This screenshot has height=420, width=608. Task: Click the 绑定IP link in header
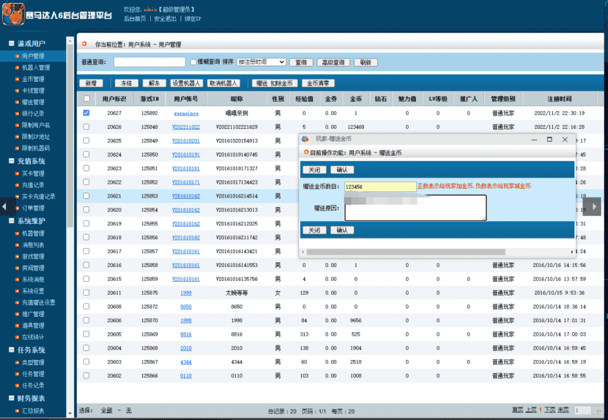(193, 18)
